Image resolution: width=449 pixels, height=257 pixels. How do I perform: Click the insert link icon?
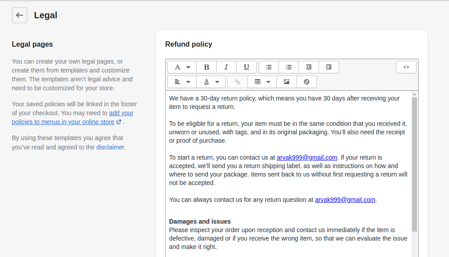[x=237, y=82]
